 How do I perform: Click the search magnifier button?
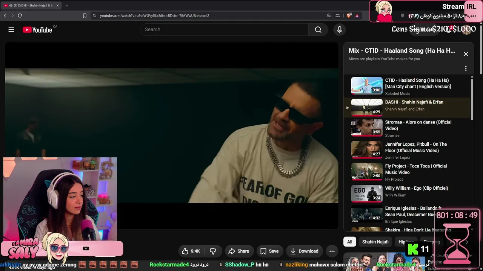click(x=318, y=30)
